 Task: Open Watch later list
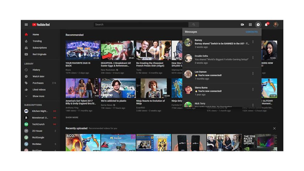pos(38,76)
